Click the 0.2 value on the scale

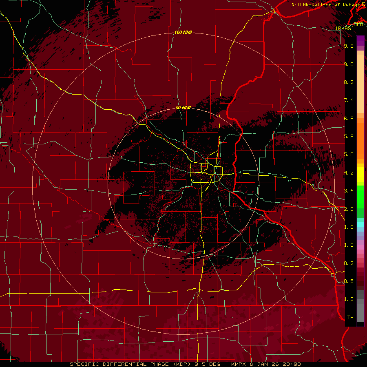(x=349, y=263)
